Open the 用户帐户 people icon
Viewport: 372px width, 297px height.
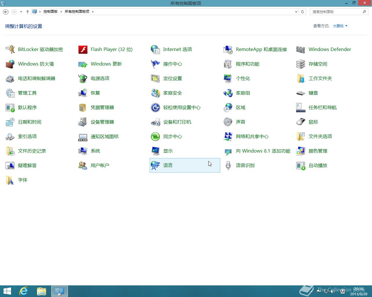click(x=83, y=165)
